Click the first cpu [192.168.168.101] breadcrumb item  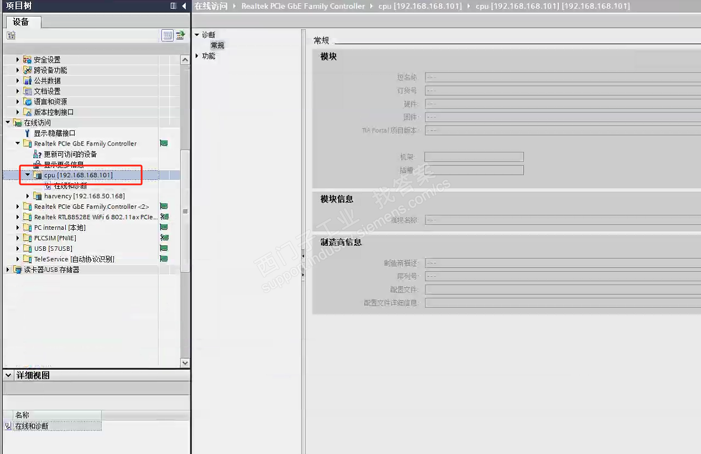click(420, 6)
